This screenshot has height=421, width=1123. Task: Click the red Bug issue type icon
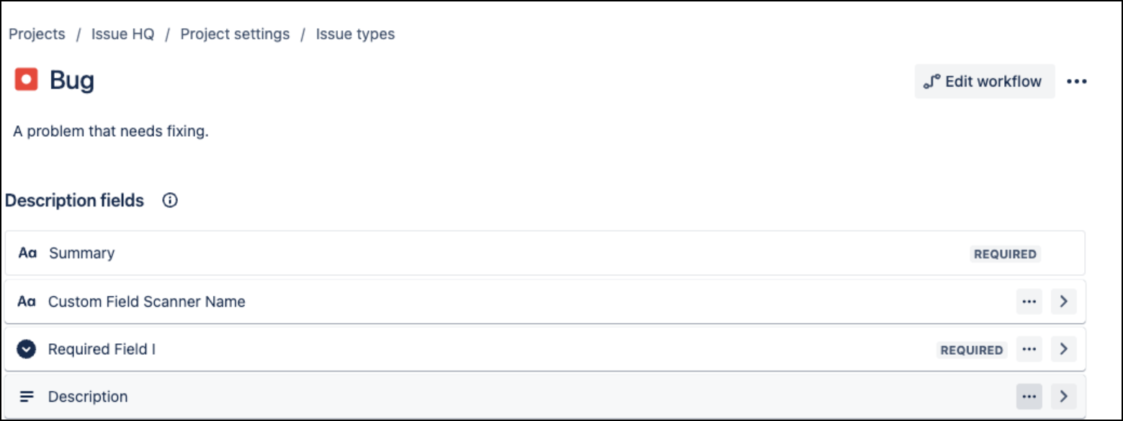coord(27,80)
